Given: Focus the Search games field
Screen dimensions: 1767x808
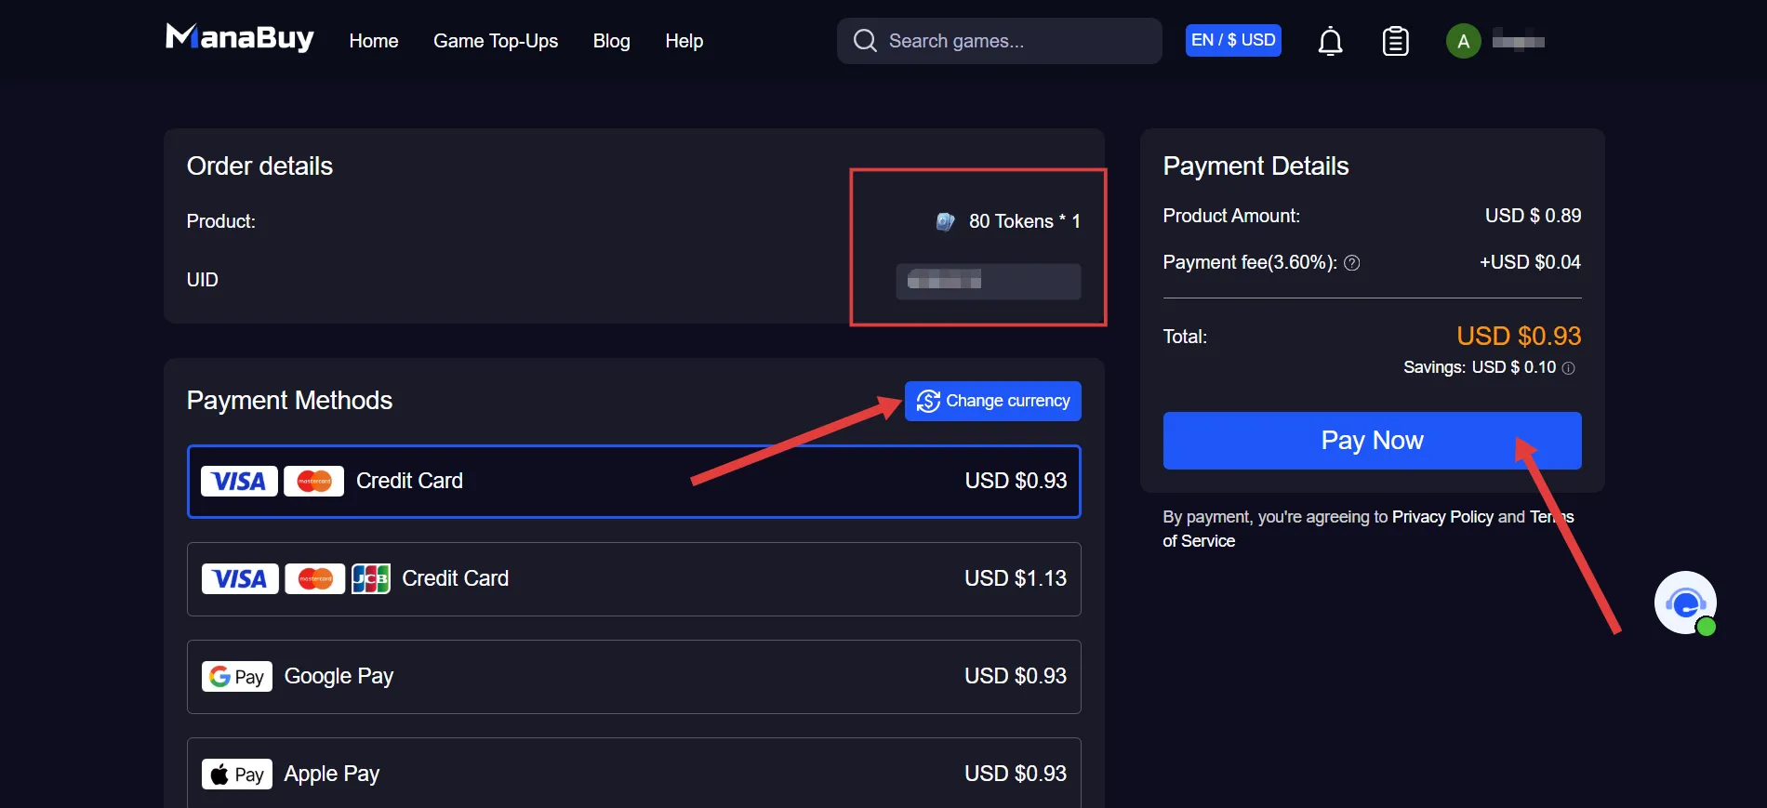Looking at the screenshot, I should pos(999,41).
